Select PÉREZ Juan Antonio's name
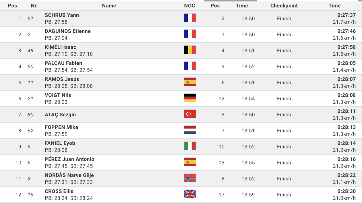Screen dimensions: 362x203 pyautogui.click(x=69, y=159)
